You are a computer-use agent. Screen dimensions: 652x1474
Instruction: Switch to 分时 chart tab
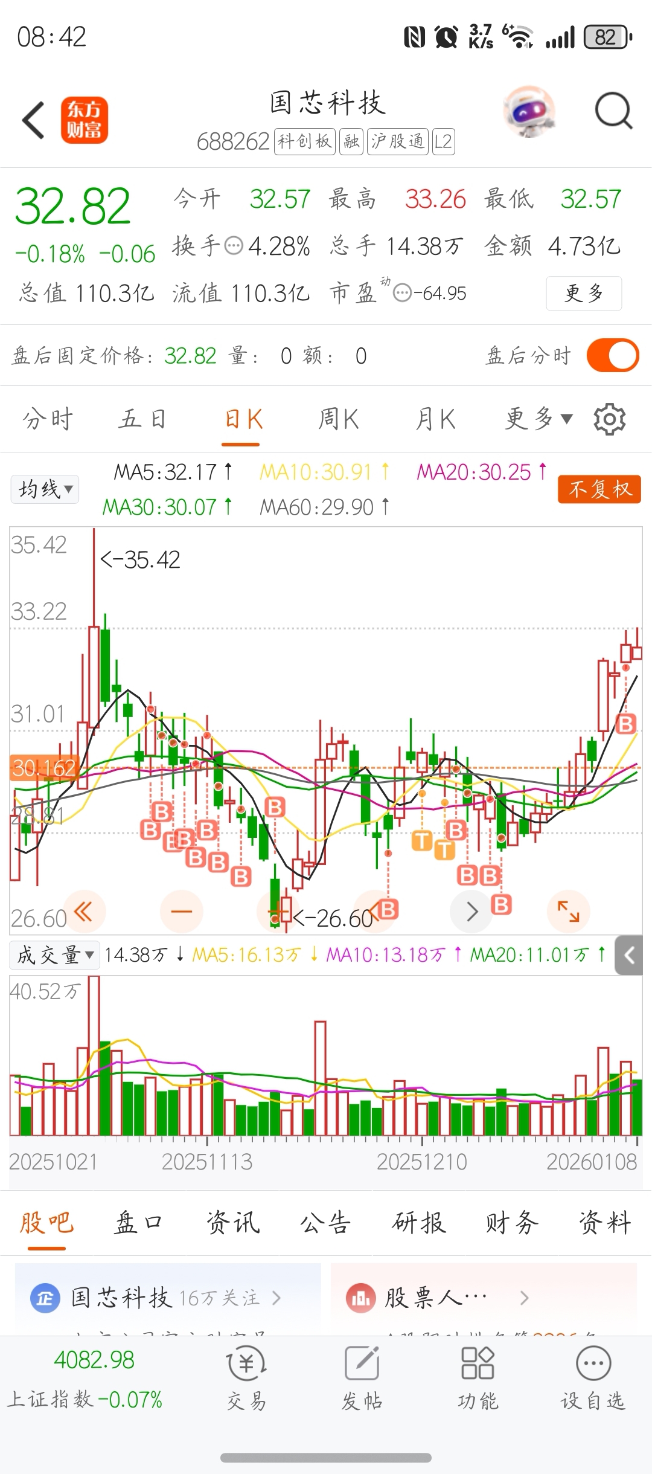(48, 419)
